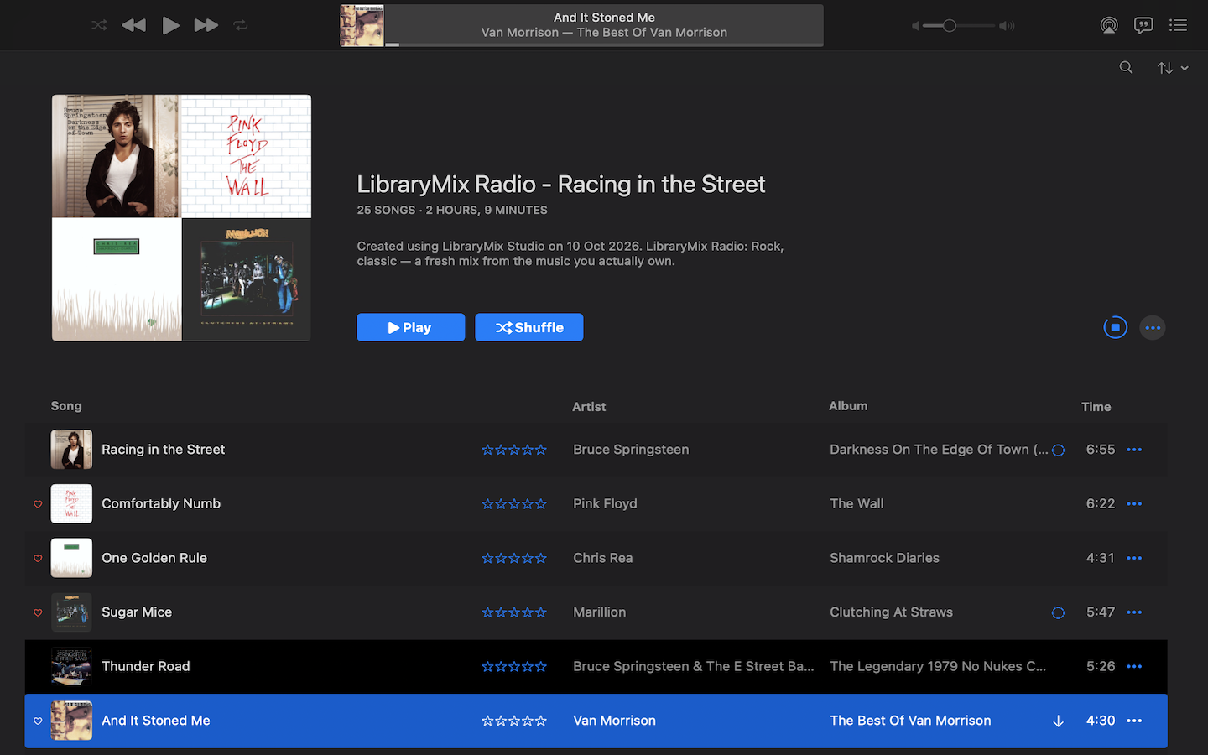Rate Thunder Road with stars
This screenshot has width=1208, height=755.
[514, 667]
